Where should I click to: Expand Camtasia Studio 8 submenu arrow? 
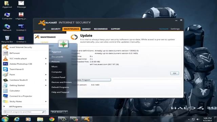point(46,80)
